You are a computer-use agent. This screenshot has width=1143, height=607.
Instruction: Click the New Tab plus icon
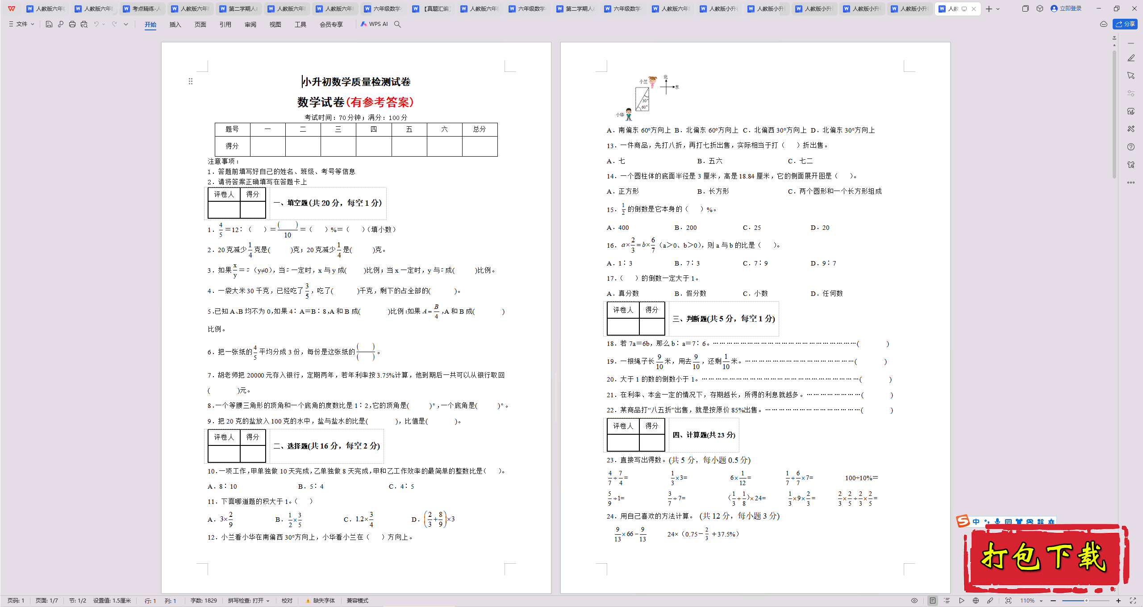click(989, 8)
